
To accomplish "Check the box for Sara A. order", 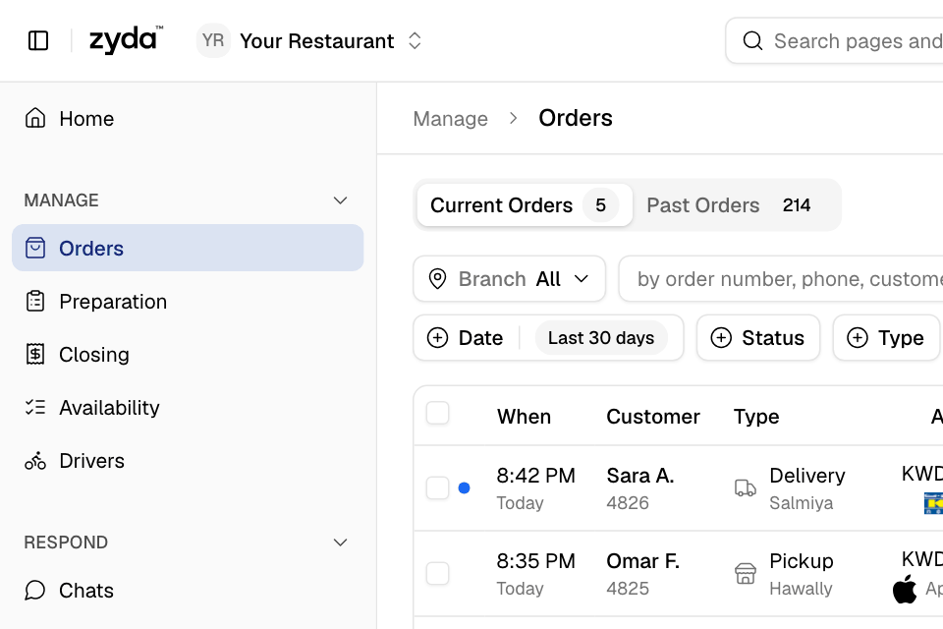I will pyautogui.click(x=437, y=488).
